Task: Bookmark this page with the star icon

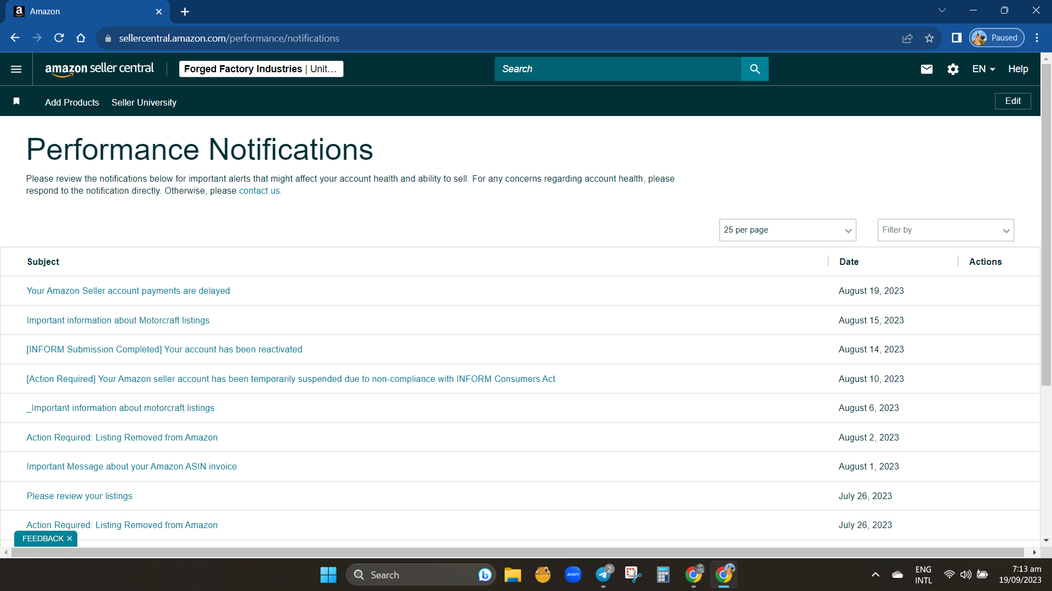Action: (x=929, y=38)
